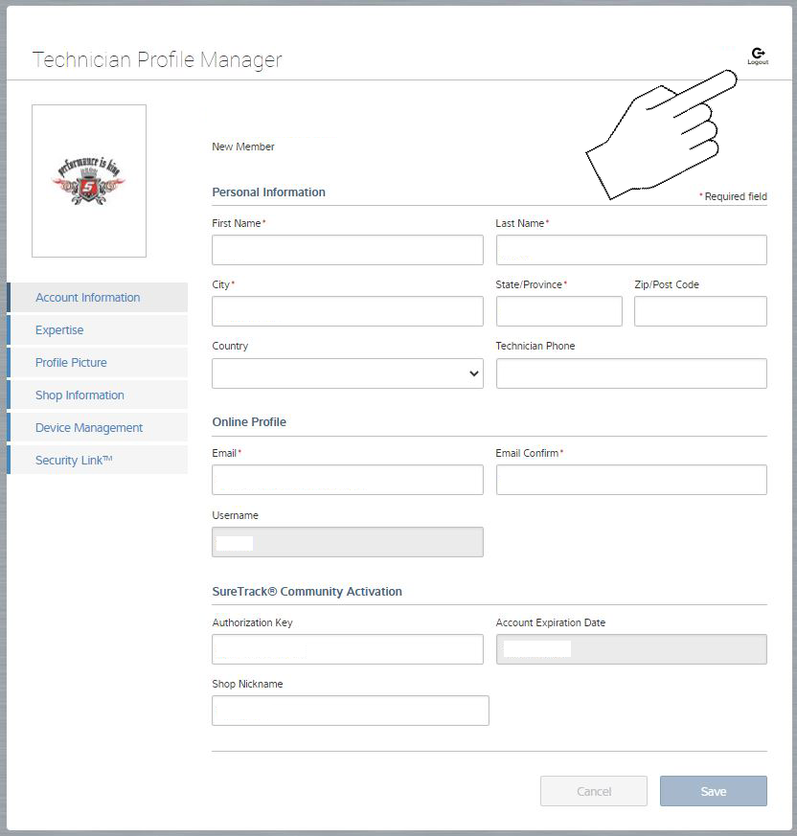Click the Logout icon

click(757, 53)
